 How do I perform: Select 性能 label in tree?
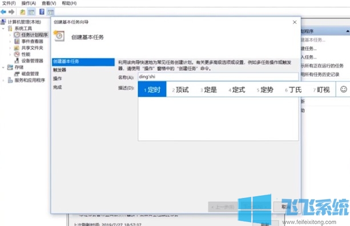pos(26,54)
